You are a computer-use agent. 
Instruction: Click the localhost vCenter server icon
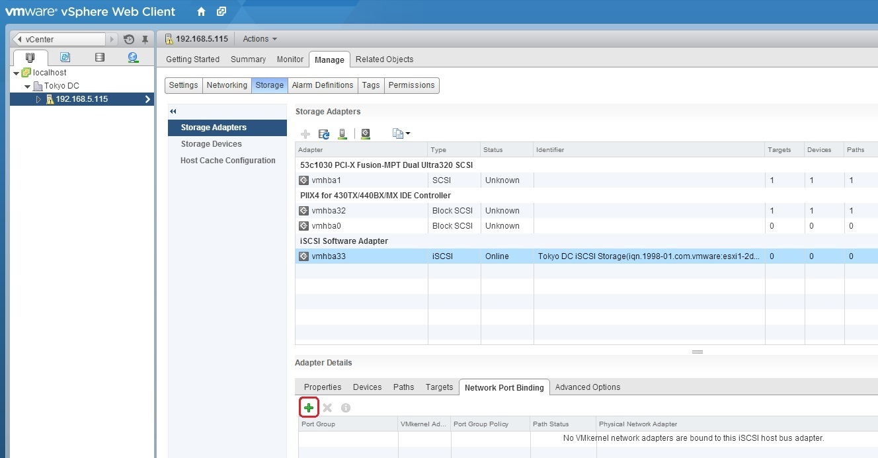click(26, 73)
